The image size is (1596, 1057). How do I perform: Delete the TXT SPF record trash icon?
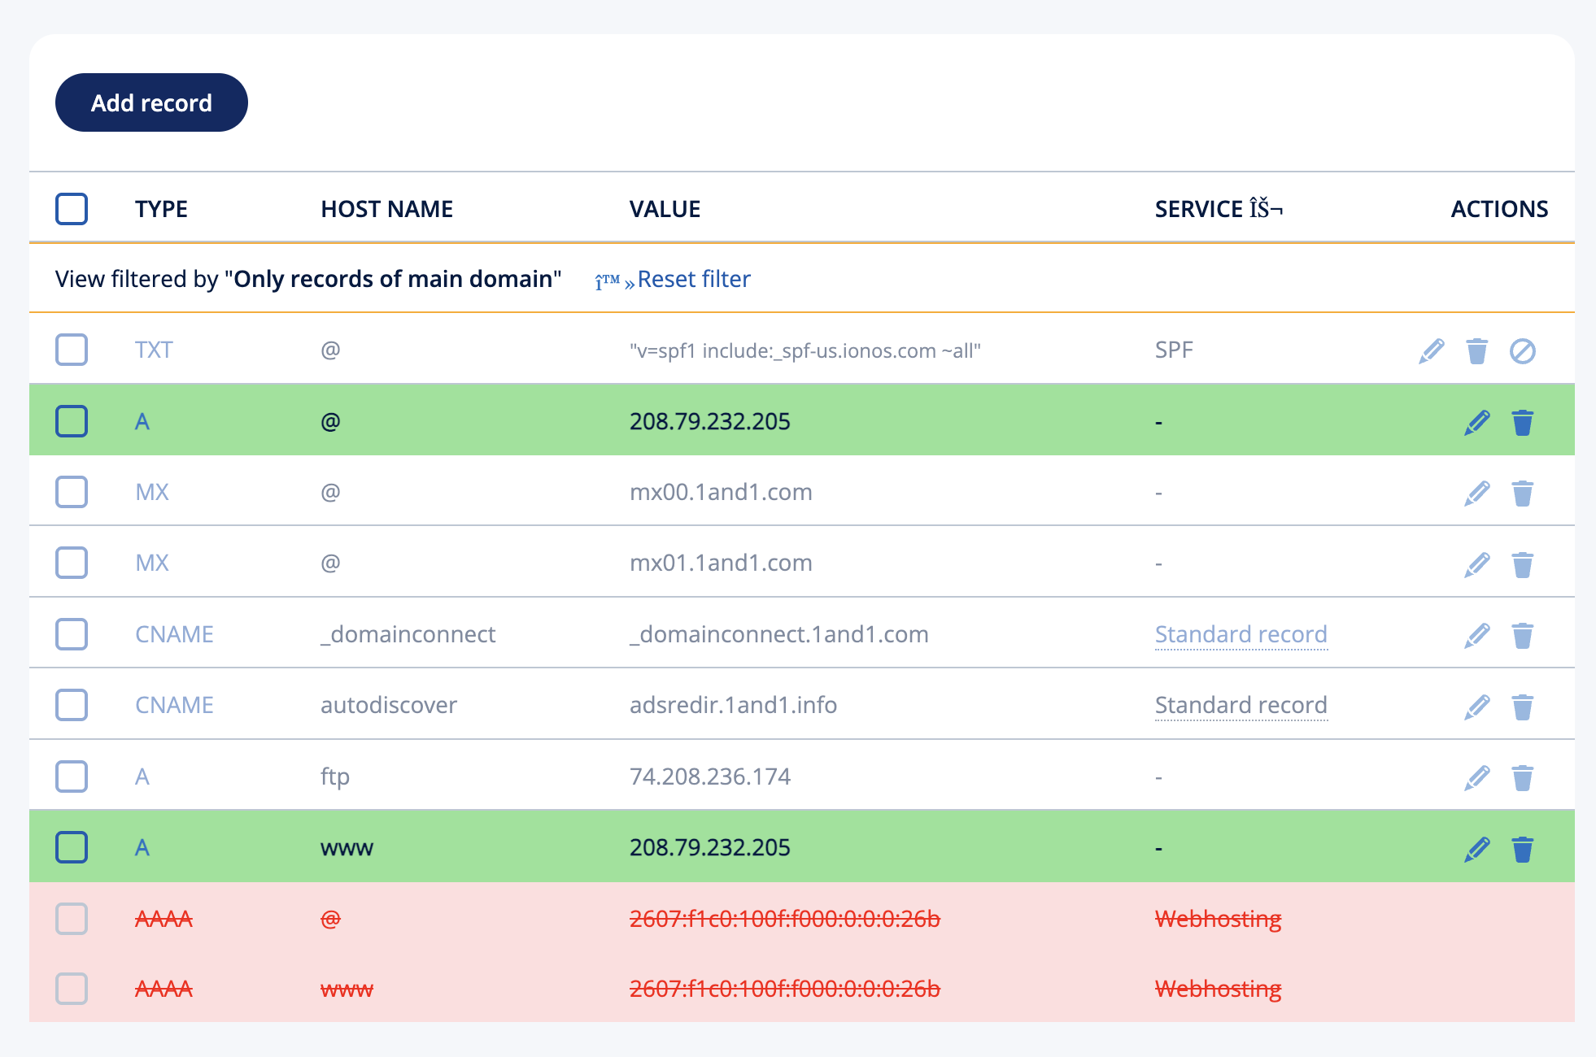[1476, 351]
